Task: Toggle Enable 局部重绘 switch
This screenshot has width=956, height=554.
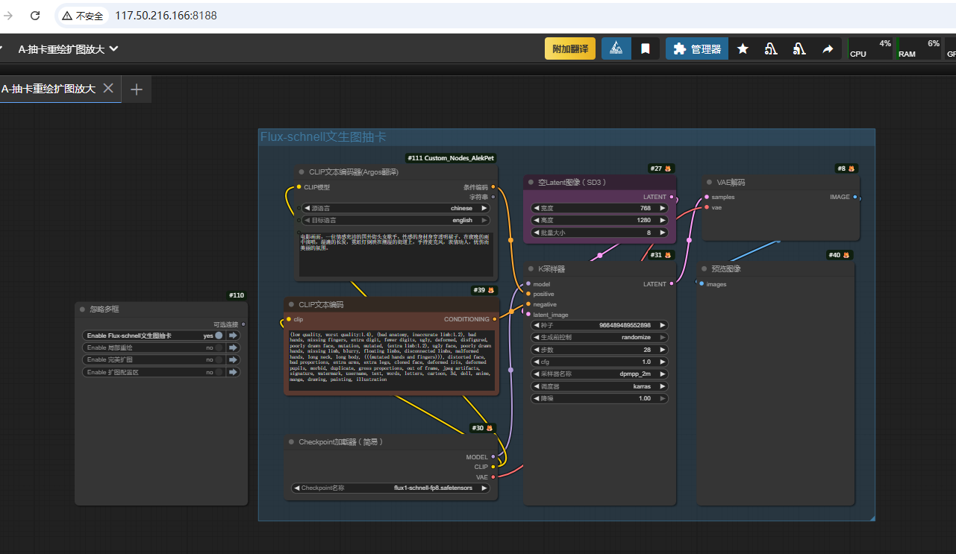Action: click(219, 347)
